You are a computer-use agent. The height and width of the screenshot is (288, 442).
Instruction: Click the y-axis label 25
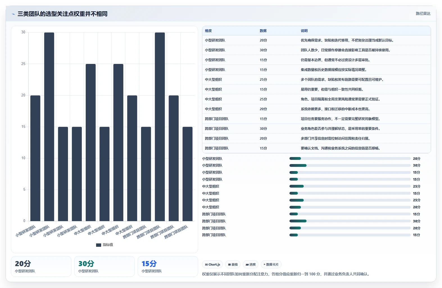pos(23,64)
